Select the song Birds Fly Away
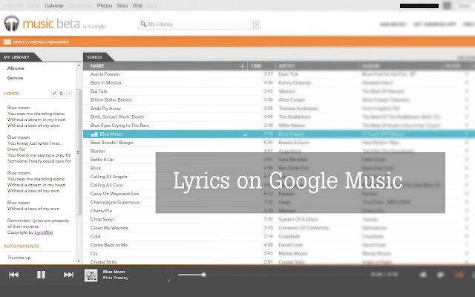Image resolution: width=475 pixels, height=297 pixels. tap(105, 108)
